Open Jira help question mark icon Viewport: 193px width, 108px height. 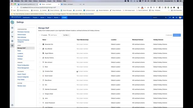coord(173,17)
